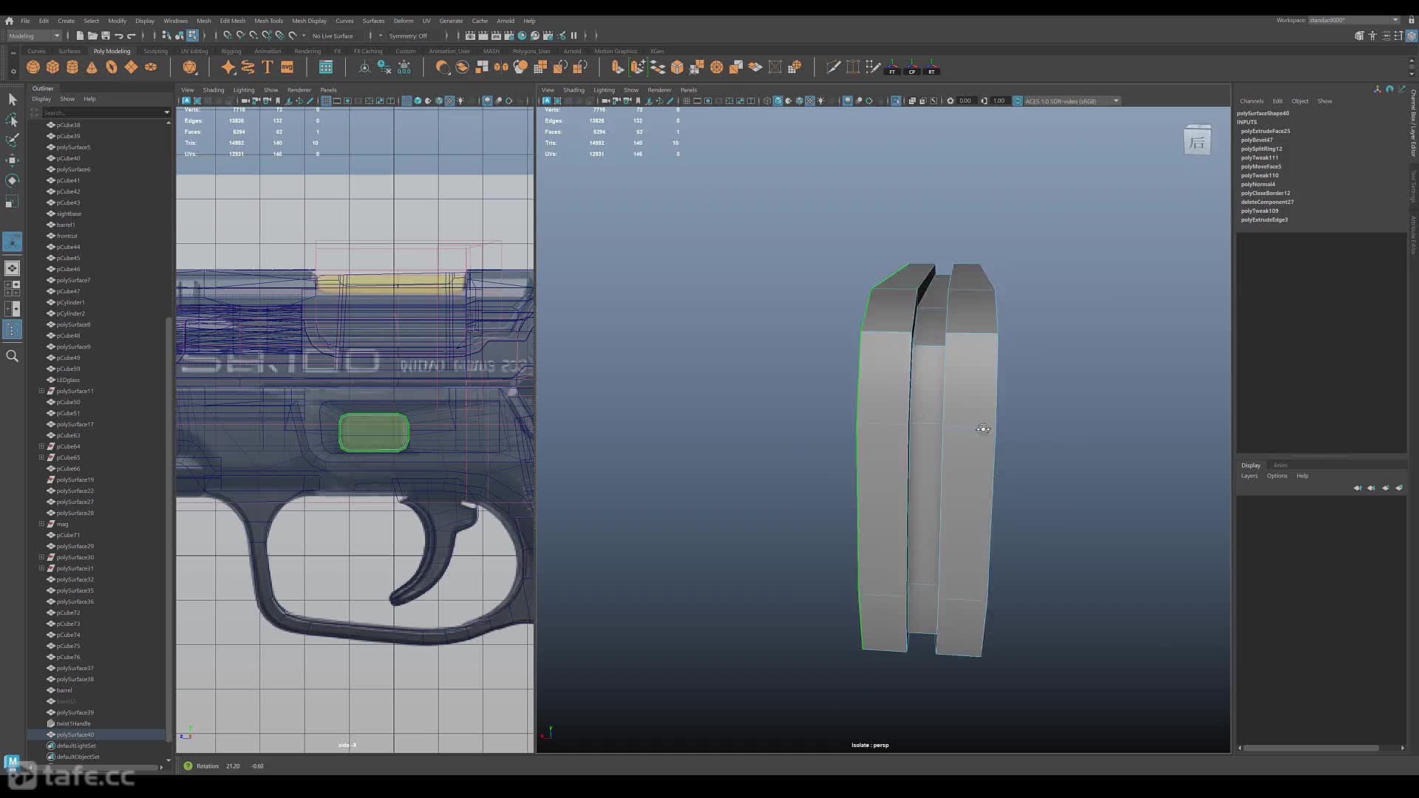Toggle pause viewport button in status line
Image resolution: width=1419 pixels, height=798 pixels.
coord(574,35)
